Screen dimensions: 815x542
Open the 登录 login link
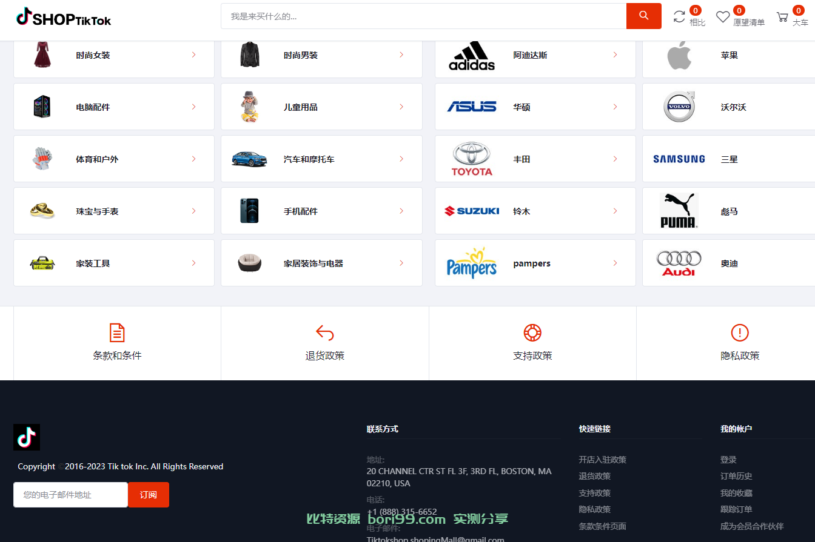click(x=728, y=460)
